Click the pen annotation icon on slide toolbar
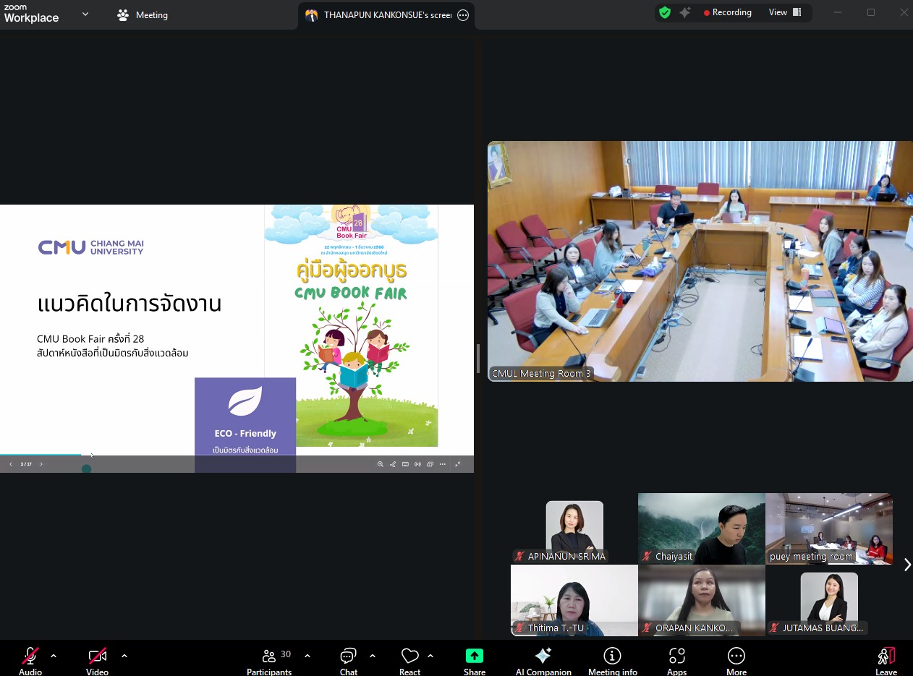This screenshot has width=913, height=676. 393,464
